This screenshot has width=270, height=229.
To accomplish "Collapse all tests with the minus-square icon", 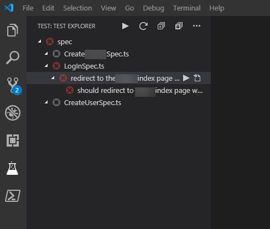I will tap(179, 26).
